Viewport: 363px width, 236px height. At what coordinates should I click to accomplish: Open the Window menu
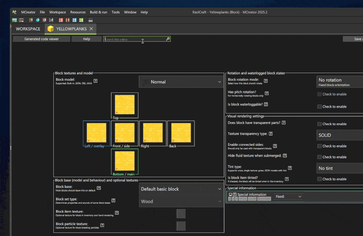click(x=130, y=12)
